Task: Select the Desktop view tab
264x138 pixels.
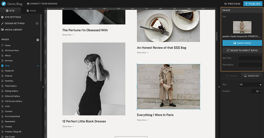Action: click(251, 76)
